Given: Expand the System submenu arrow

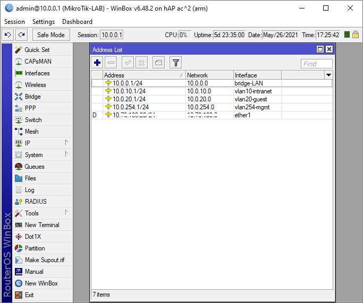Looking at the screenshot, I should coord(66,154).
